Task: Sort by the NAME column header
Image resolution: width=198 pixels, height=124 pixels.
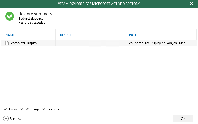Action: 10,35
